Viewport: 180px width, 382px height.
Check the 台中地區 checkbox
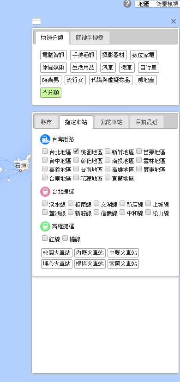(45, 160)
